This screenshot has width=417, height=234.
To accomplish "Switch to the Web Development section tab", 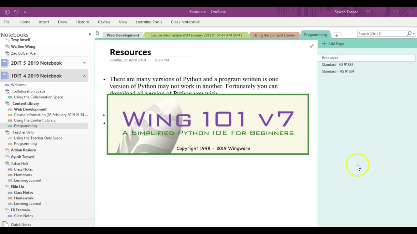I will click(x=122, y=35).
